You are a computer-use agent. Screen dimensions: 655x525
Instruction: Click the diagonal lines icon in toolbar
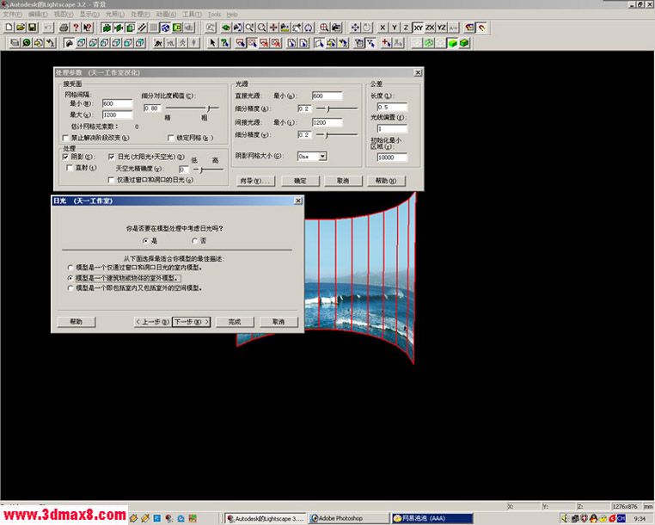coord(142,28)
